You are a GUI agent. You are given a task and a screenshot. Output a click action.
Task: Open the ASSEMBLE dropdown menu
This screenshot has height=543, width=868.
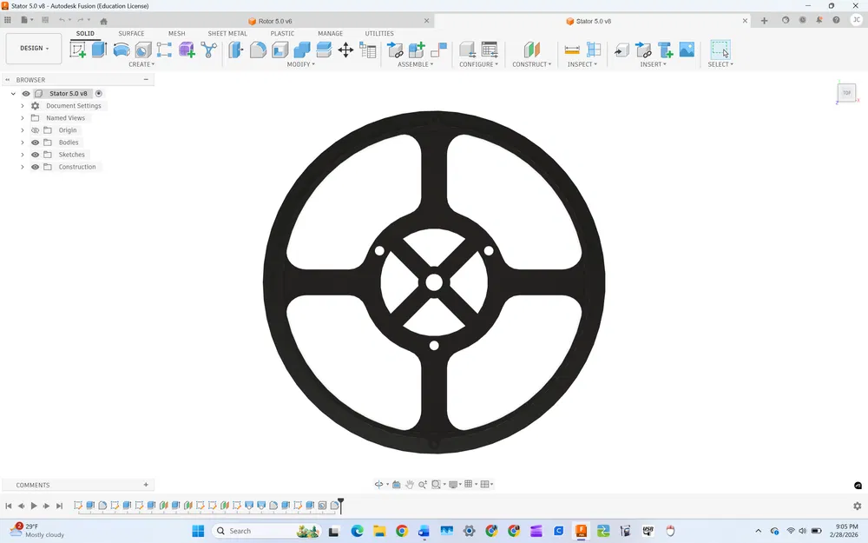pos(415,64)
